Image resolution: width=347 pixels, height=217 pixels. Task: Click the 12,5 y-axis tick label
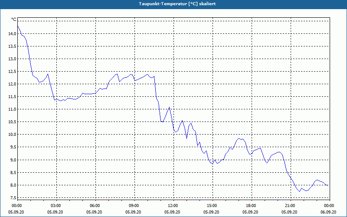click(12, 72)
